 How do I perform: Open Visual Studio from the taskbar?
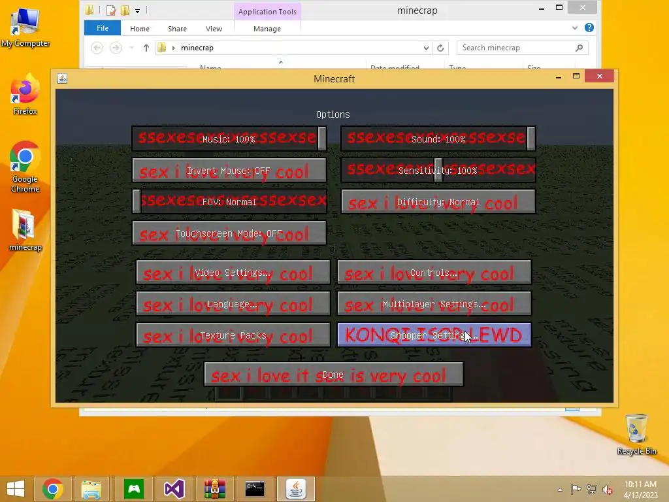pyautogui.click(x=174, y=489)
